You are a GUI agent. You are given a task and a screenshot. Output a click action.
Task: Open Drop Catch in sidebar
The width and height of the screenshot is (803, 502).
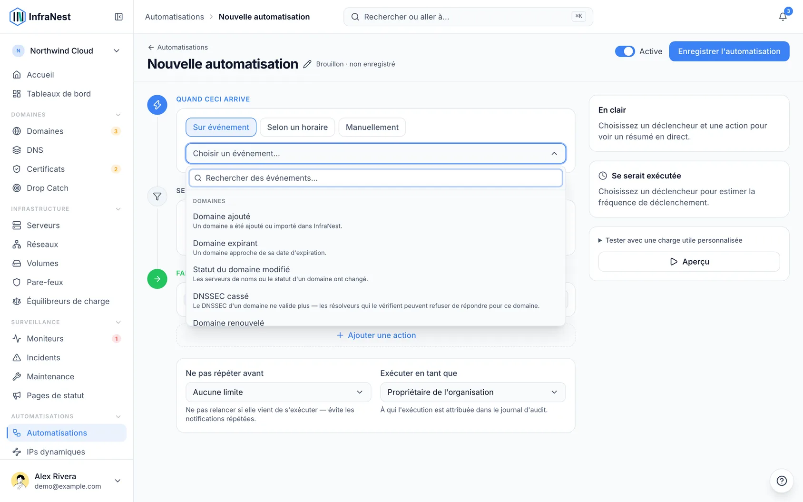click(67, 188)
